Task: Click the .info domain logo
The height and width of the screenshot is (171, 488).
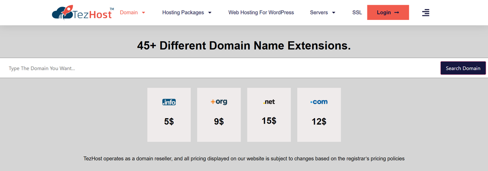Action: pos(169,102)
